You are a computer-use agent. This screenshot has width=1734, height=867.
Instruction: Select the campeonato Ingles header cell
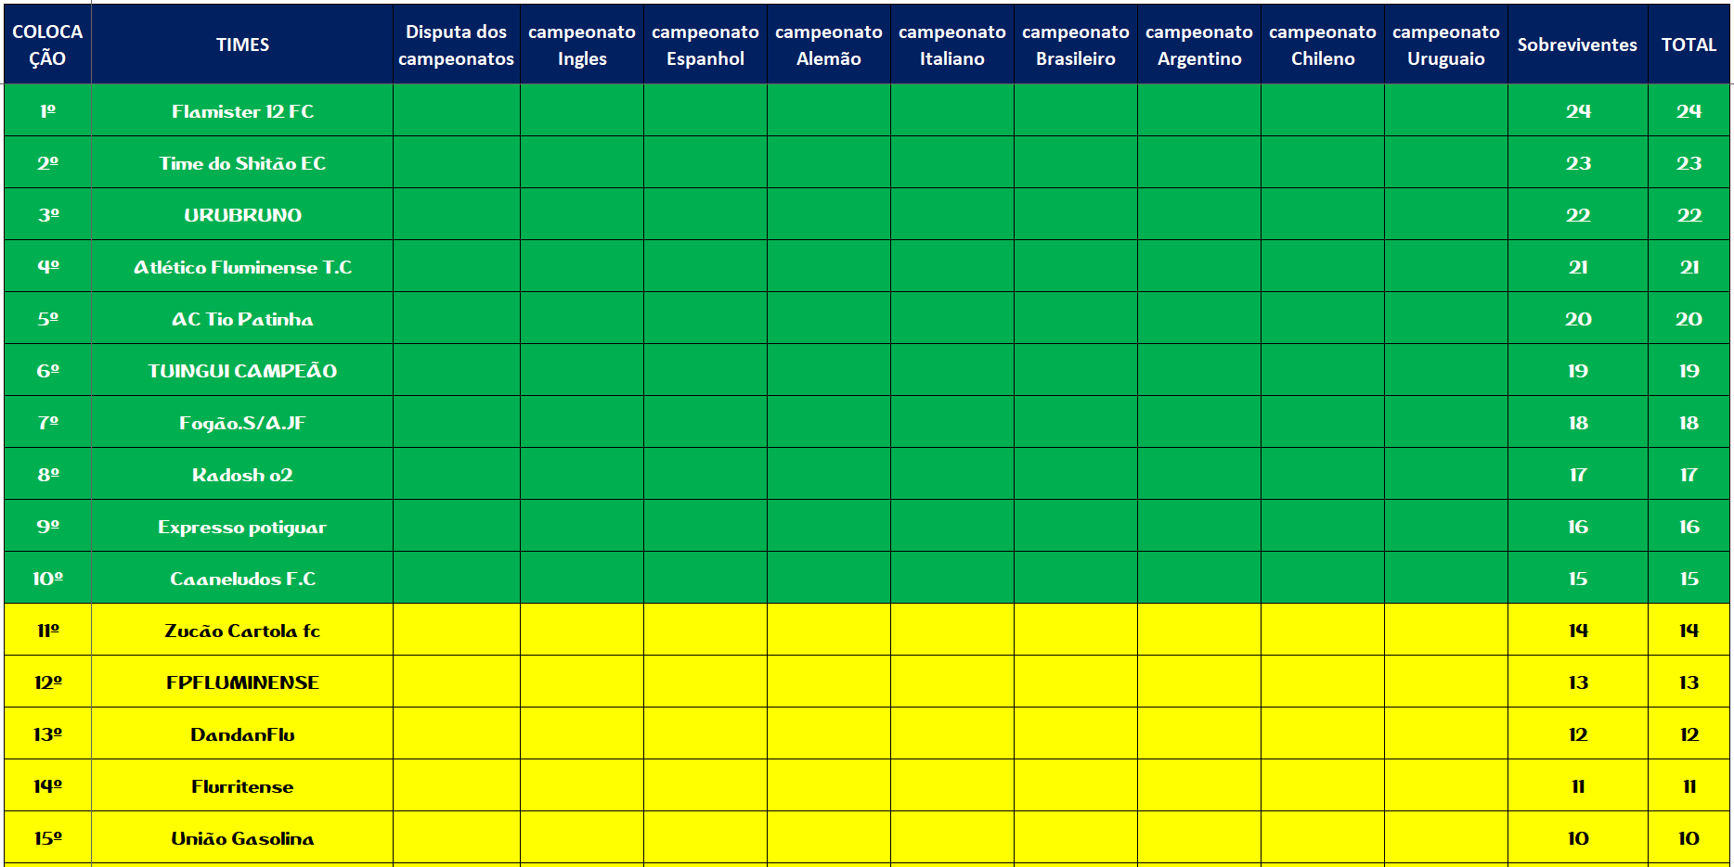582,45
